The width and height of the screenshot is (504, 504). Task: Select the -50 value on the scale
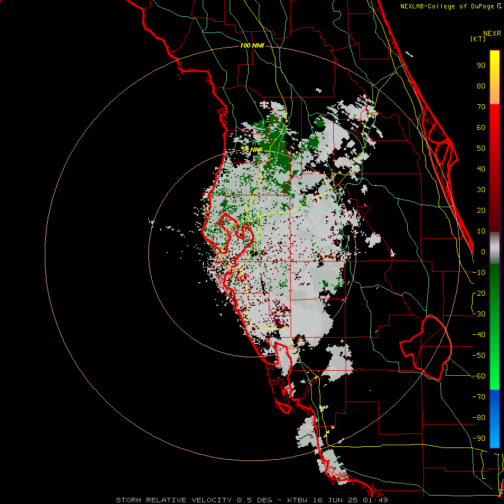[479, 356]
